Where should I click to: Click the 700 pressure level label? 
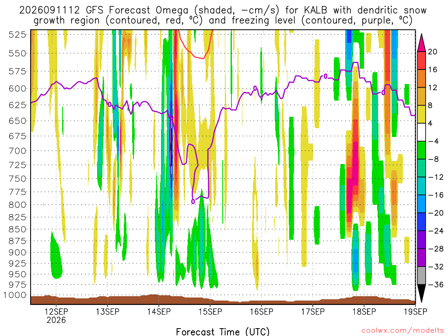pyautogui.click(x=17, y=151)
